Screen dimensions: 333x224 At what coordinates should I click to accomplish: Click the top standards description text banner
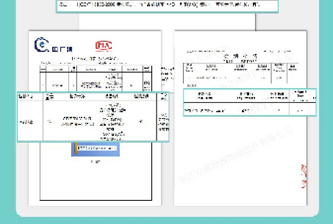point(167,5)
